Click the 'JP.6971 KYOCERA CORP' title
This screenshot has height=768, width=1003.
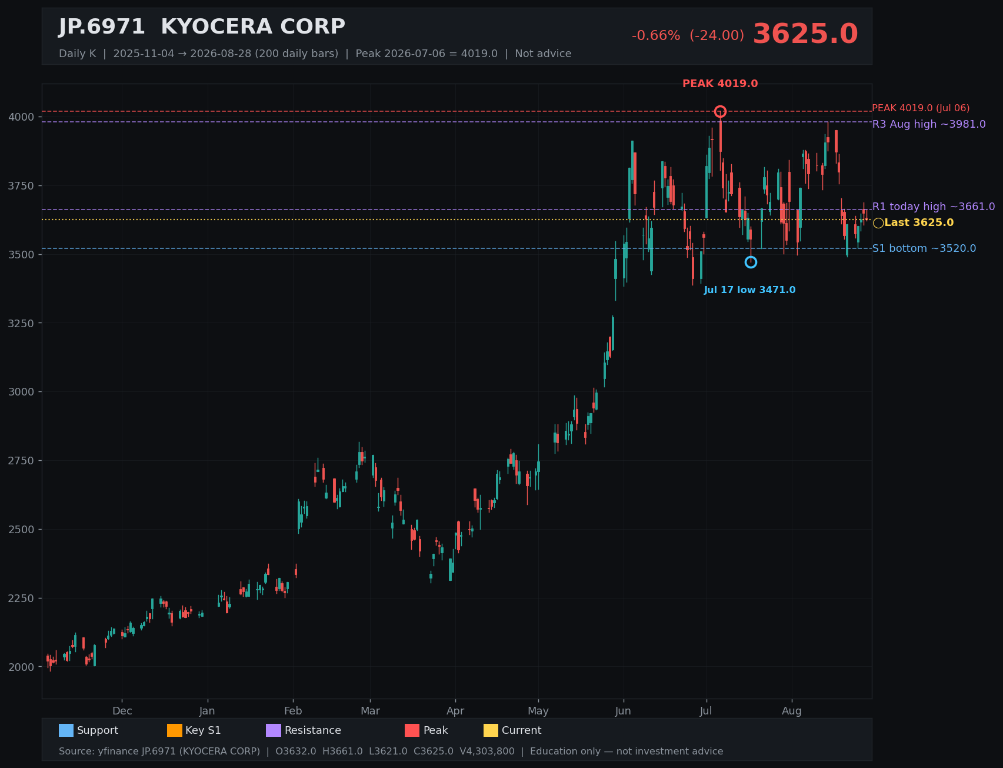pos(202,27)
